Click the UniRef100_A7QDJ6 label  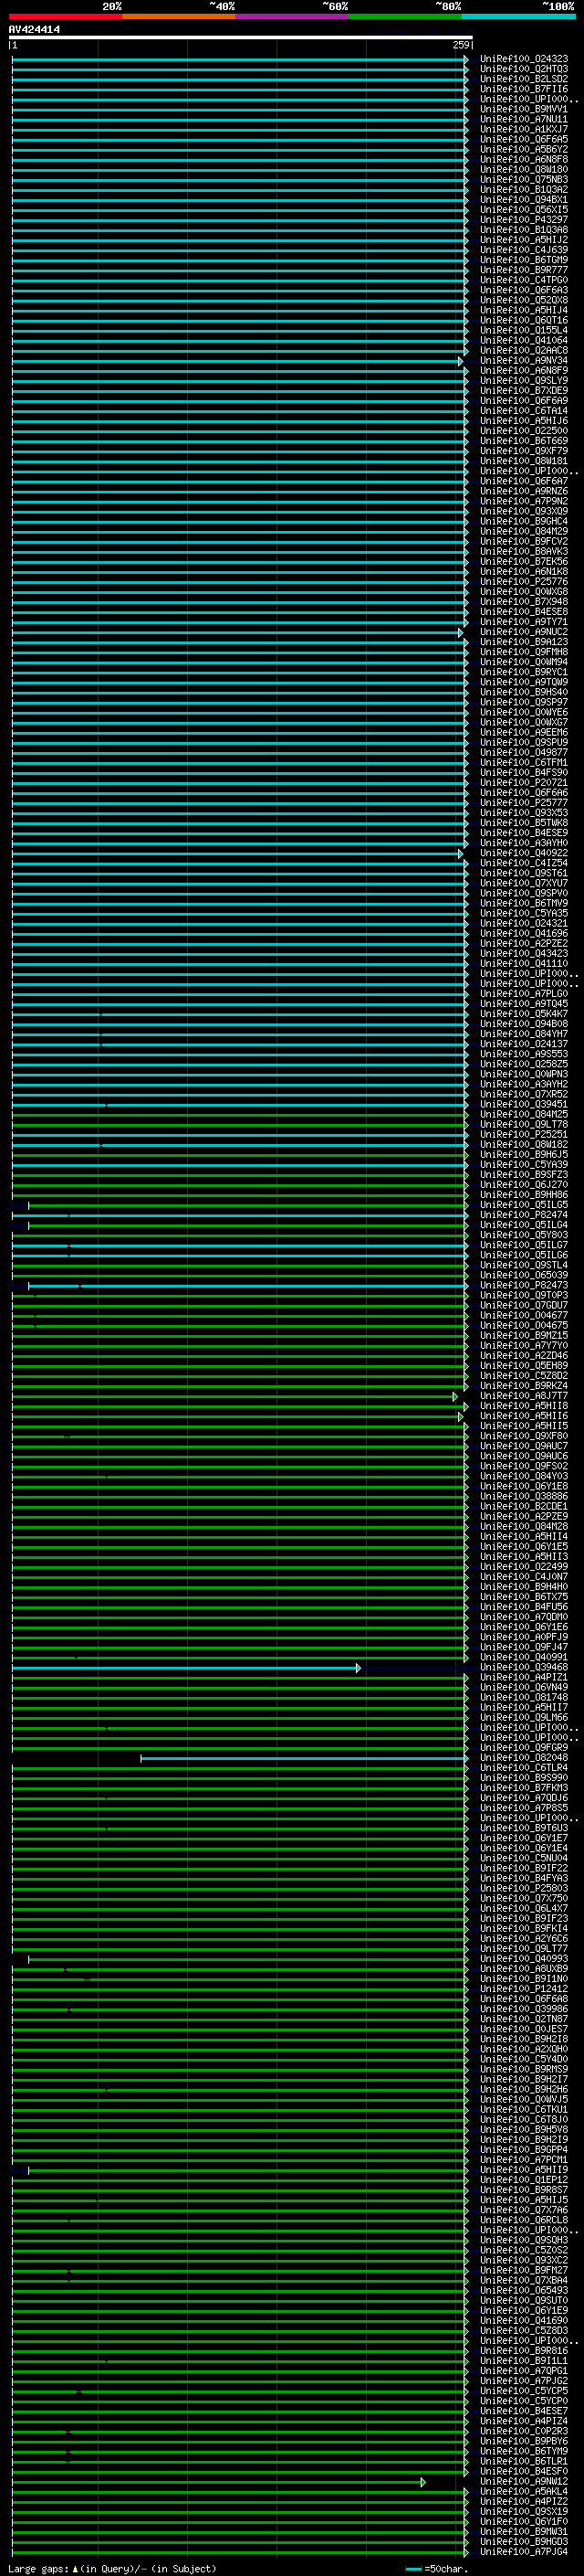524,1797
